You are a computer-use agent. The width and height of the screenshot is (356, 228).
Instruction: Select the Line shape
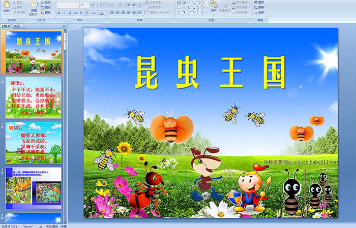coord(189,3)
